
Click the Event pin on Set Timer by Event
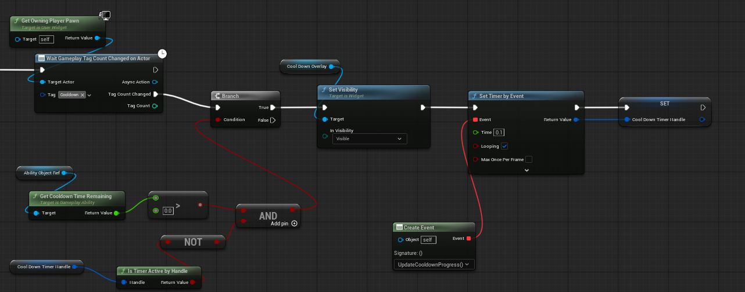click(x=475, y=119)
